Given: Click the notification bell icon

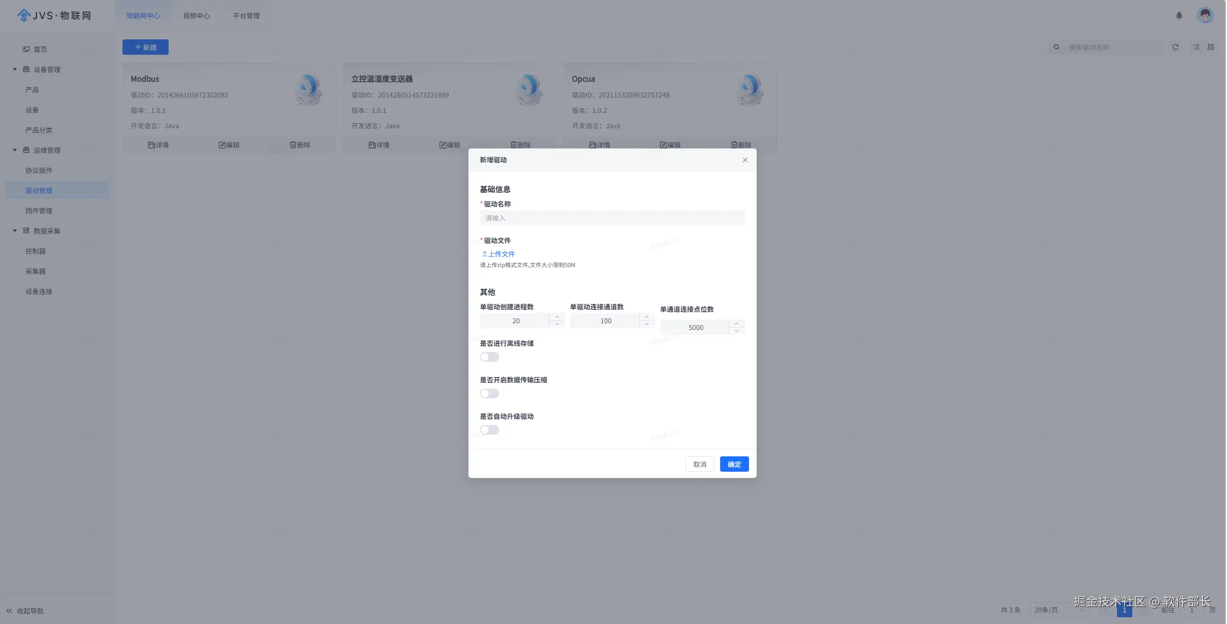Looking at the screenshot, I should tap(1178, 15).
